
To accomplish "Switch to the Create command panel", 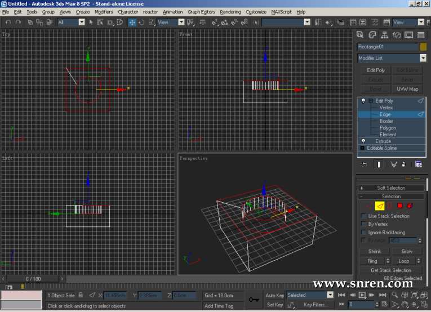I will (360, 35).
